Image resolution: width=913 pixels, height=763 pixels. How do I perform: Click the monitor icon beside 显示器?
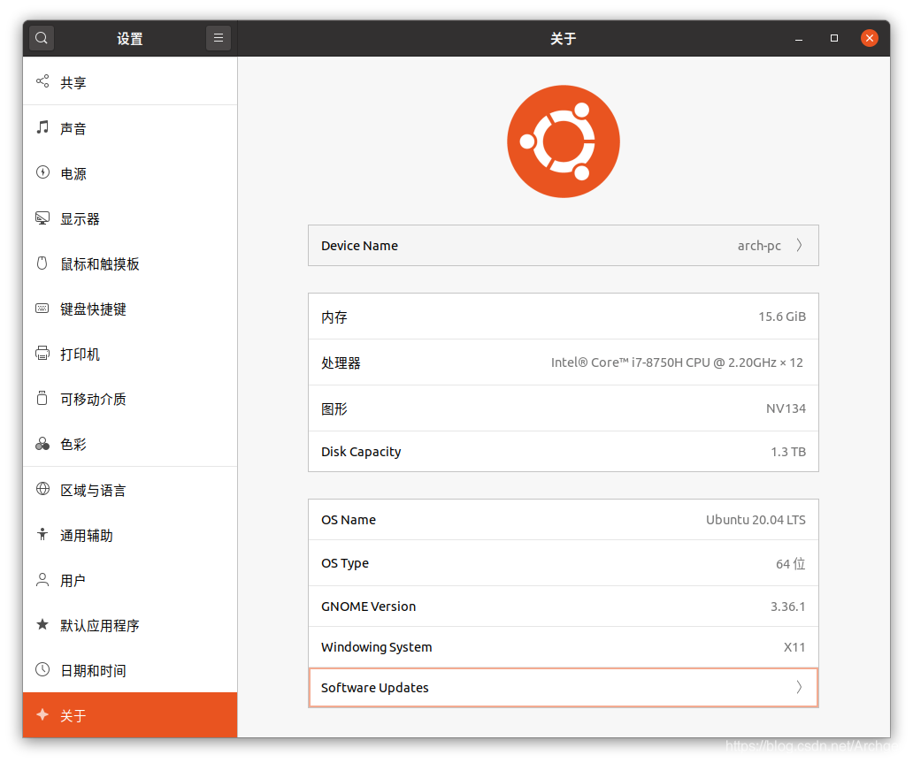42,218
